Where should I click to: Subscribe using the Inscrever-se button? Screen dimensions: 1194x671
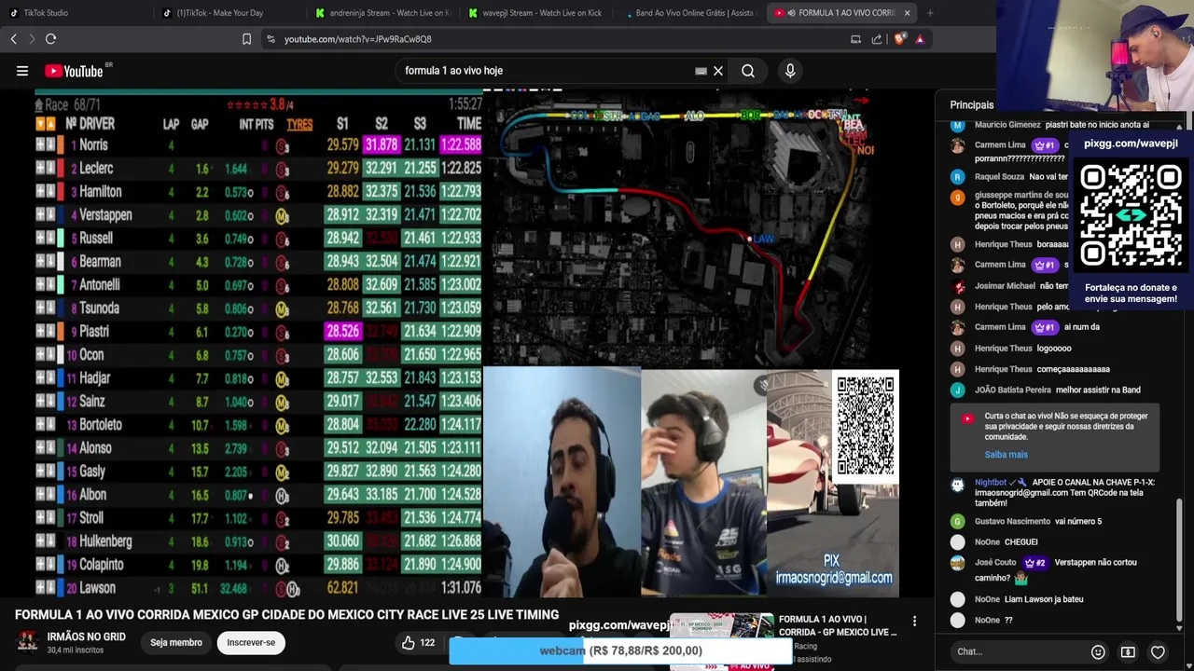pyautogui.click(x=251, y=642)
